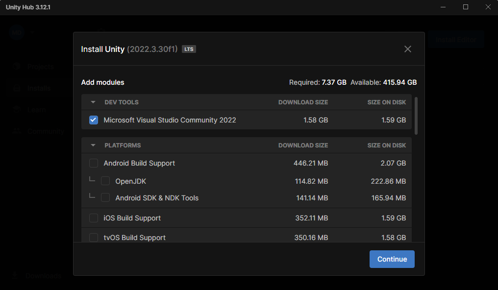Select iOS Build Support checkbox
This screenshot has height=290, width=498.
tap(94, 218)
